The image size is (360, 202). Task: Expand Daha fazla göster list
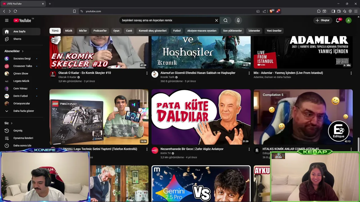(x=21, y=111)
